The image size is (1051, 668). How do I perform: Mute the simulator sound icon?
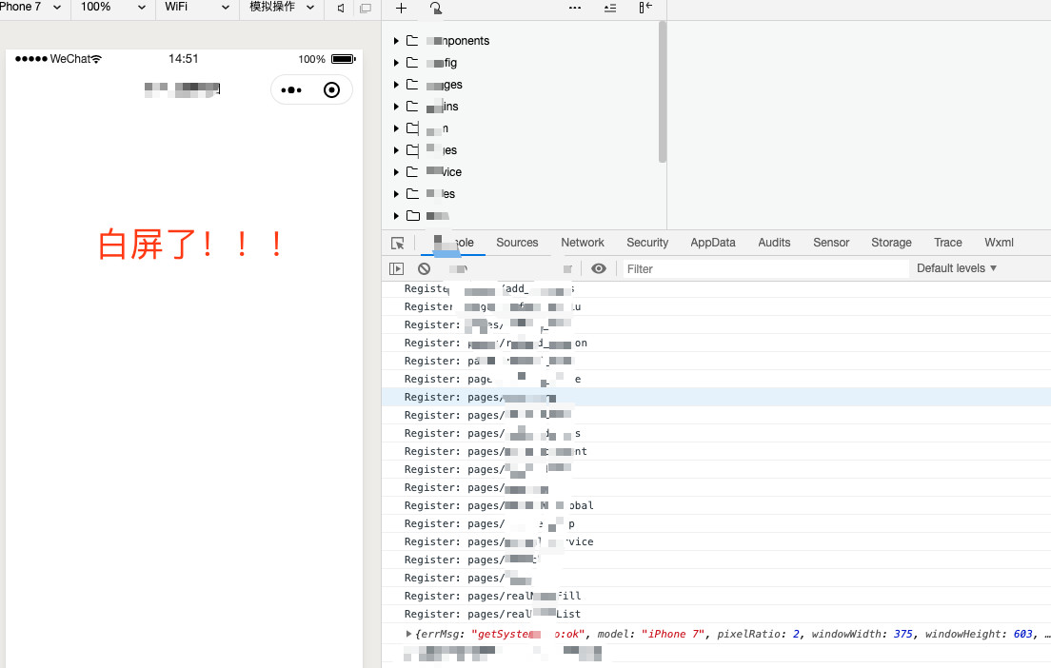coord(341,8)
